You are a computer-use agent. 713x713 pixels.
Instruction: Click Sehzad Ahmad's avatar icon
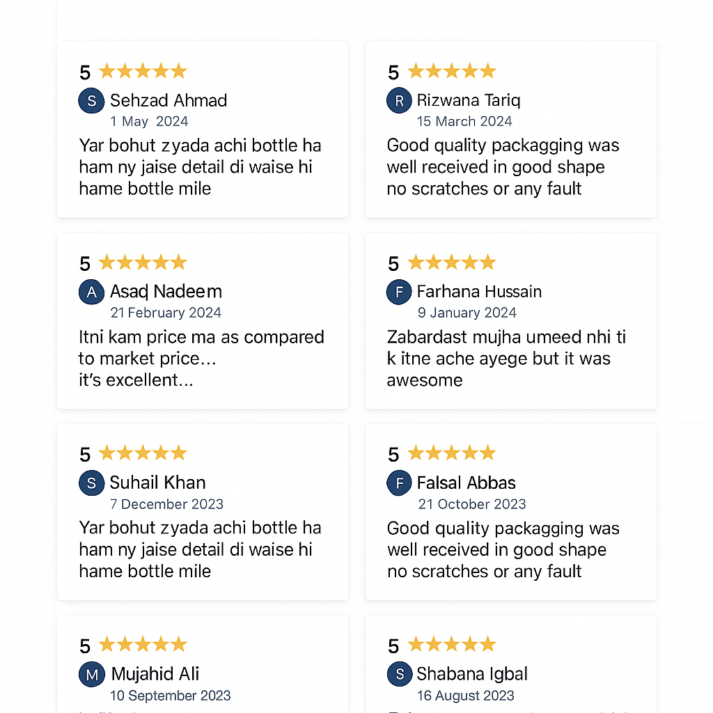click(x=91, y=101)
